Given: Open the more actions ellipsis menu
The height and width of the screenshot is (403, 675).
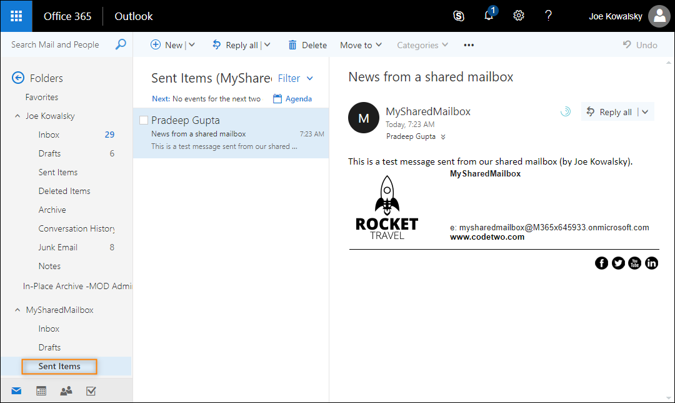Looking at the screenshot, I should tap(469, 44).
